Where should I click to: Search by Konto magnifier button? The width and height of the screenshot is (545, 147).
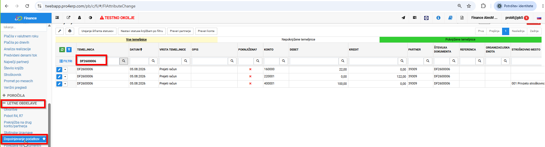(284, 61)
